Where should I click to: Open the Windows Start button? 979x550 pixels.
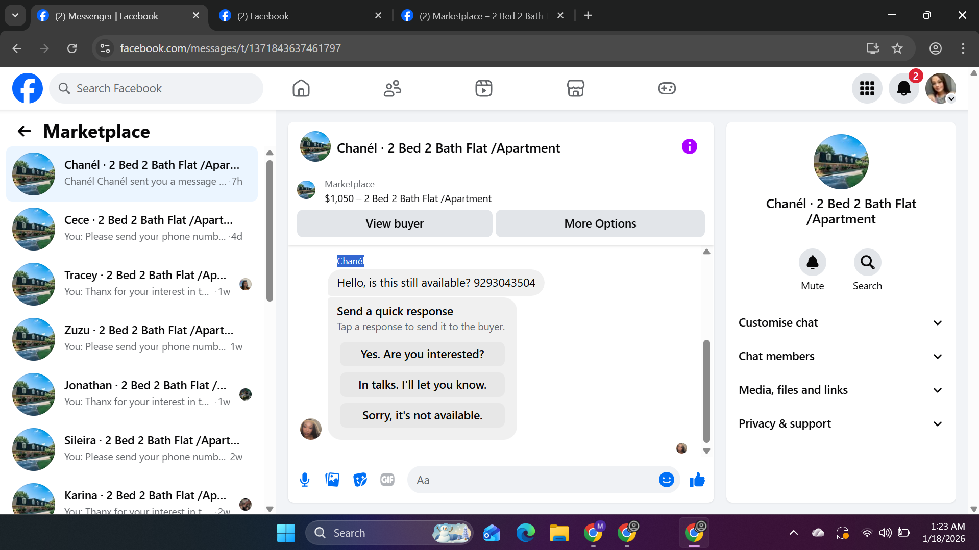coord(286,533)
